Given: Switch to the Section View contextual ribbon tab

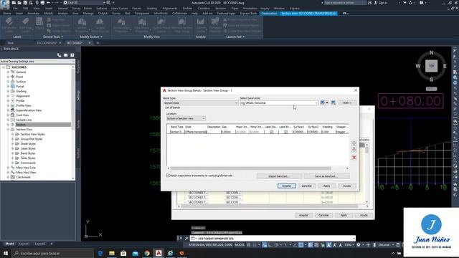Looking at the screenshot, I should click(308, 14).
